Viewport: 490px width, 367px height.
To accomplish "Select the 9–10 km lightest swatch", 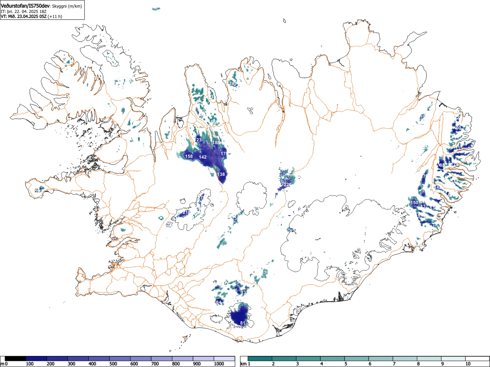I will 453,359.
